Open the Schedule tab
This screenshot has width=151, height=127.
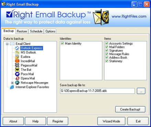[36, 31]
